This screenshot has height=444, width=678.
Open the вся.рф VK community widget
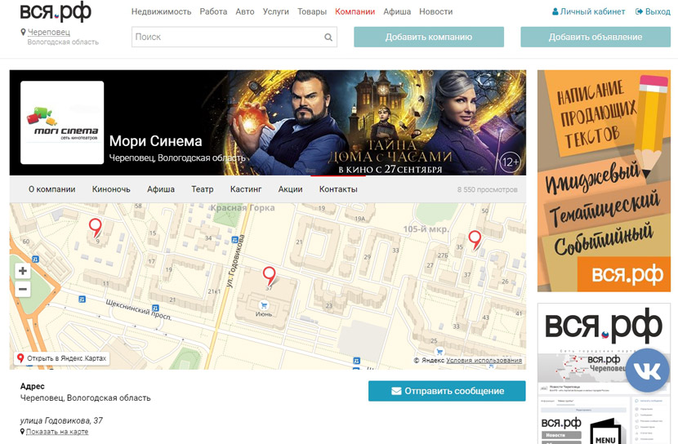click(x=604, y=374)
